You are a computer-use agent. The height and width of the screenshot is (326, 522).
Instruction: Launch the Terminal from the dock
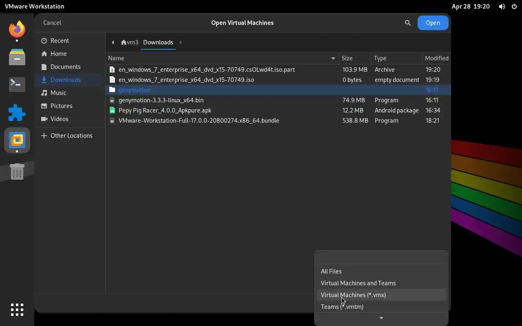tap(17, 84)
